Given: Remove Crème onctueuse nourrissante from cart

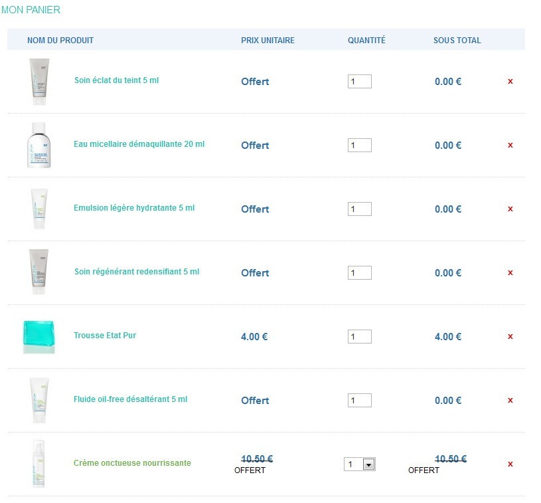Looking at the screenshot, I should [510, 464].
